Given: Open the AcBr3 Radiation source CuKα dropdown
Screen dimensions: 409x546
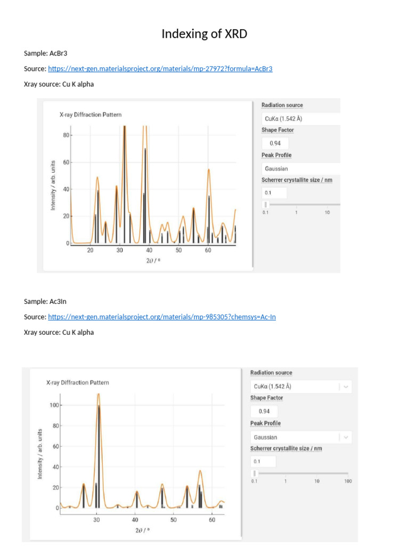Looking at the screenshot, I should 300,118.
